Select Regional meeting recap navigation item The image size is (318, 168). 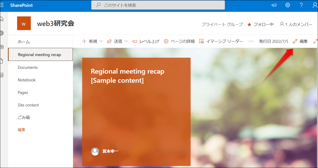coord(41,55)
